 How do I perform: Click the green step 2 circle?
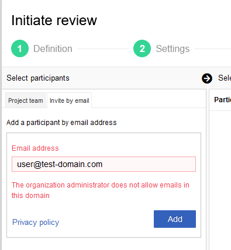click(142, 48)
